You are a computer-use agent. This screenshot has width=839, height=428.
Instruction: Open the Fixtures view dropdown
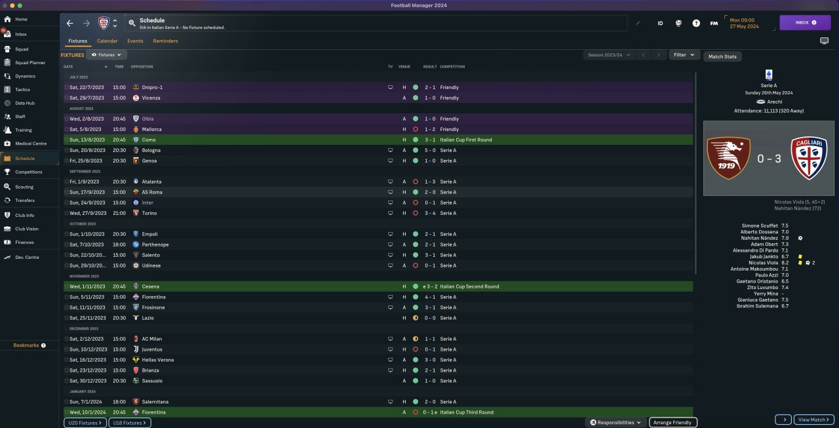[106, 55]
